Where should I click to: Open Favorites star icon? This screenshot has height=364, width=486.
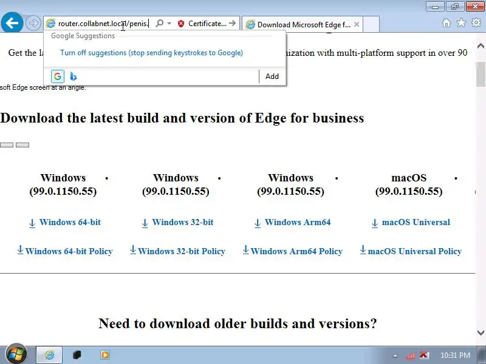click(461, 22)
